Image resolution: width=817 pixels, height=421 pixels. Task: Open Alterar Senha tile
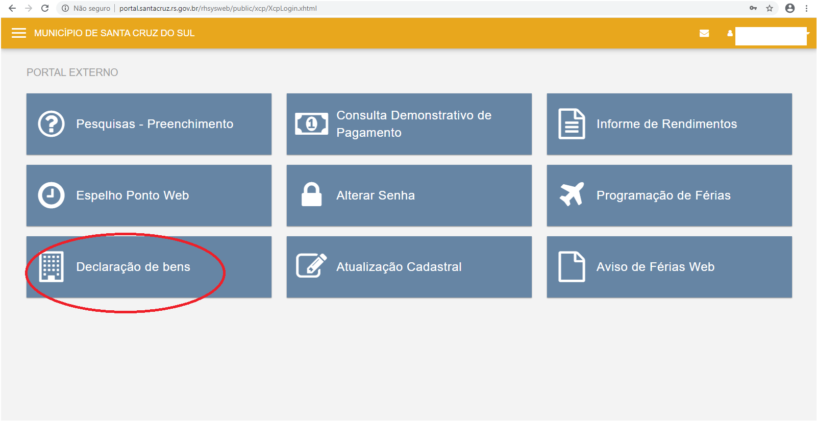point(409,195)
